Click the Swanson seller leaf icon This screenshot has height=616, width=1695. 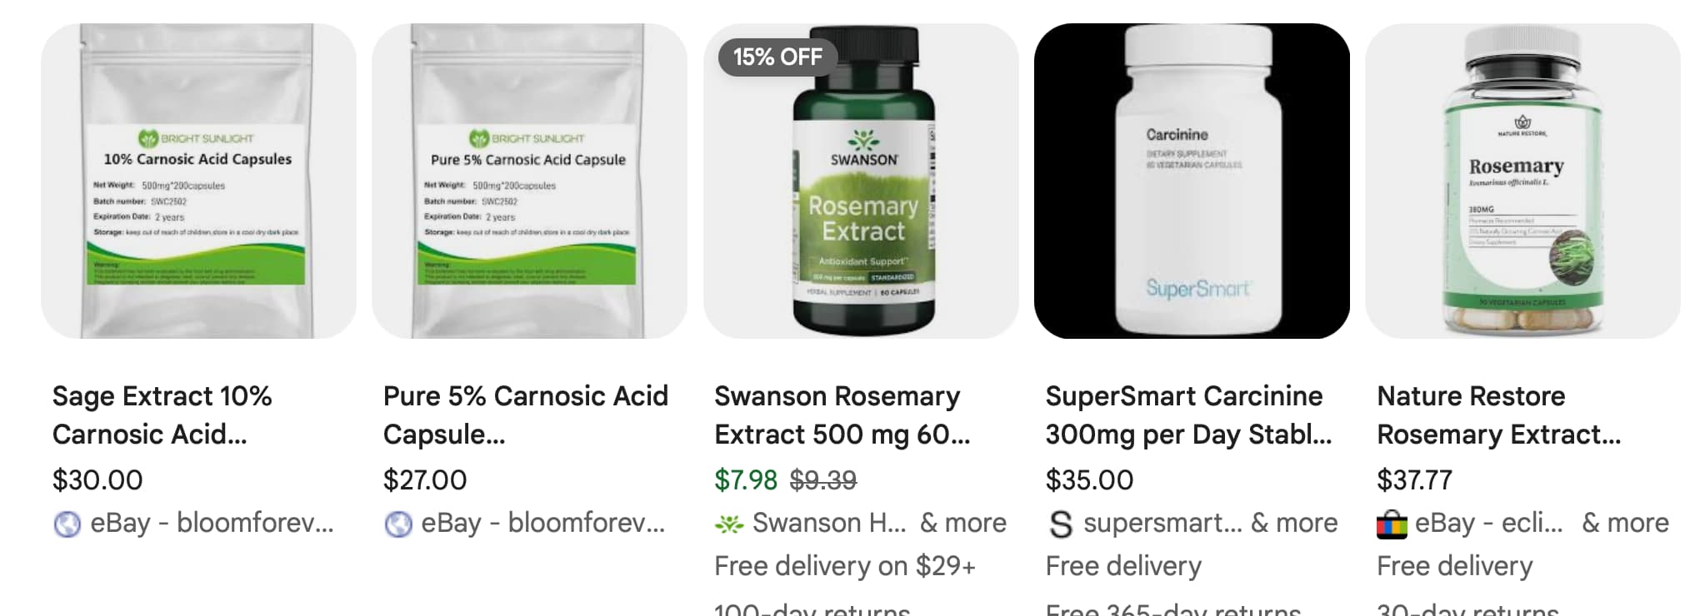pos(729,524)
